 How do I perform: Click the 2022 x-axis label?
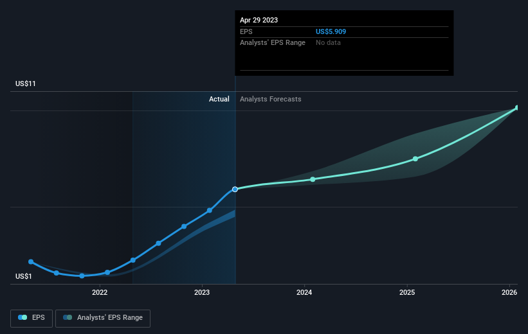(x=100, y=292)
